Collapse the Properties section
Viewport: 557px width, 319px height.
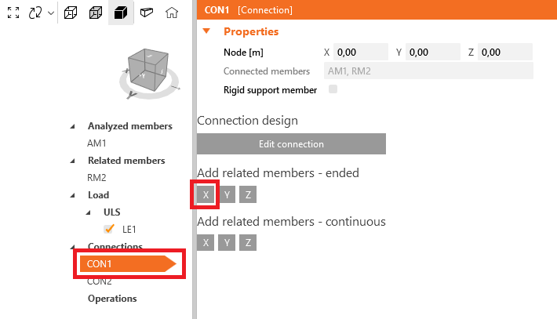[x=206, y=31]
